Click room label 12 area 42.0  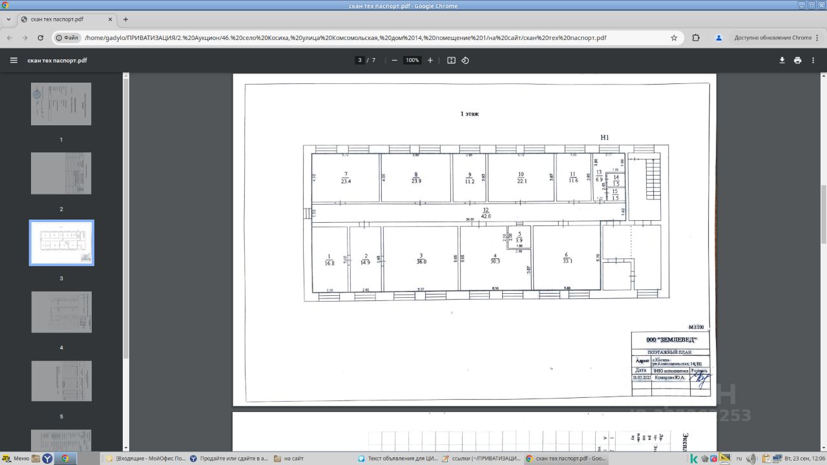pyautogui.click(x=486, y=212)
